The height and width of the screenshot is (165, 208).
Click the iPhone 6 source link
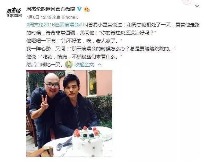click(70, 17)
